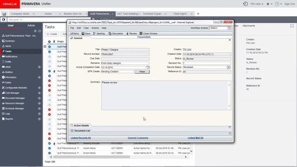Open the bookmarks star menu
This screenshot has height=167, width=297.
tap(269, 4)
